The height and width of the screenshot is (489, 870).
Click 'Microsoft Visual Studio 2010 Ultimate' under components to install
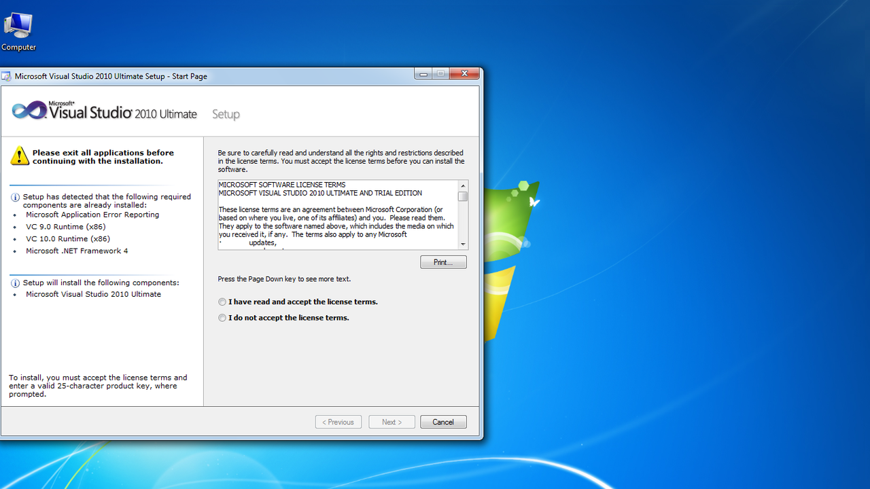[x=94, y=295]
